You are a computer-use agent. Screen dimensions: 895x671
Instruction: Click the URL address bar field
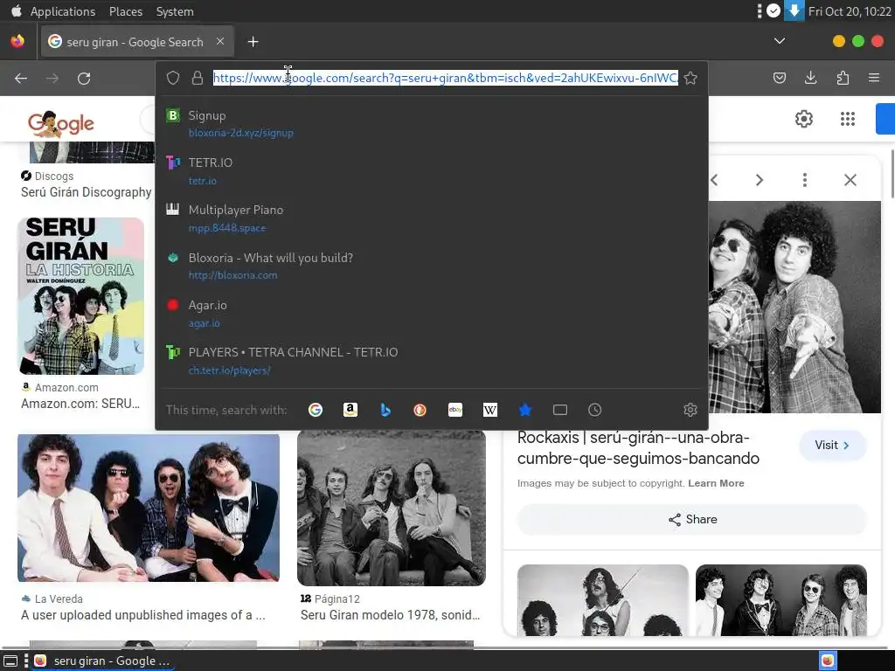445,78
